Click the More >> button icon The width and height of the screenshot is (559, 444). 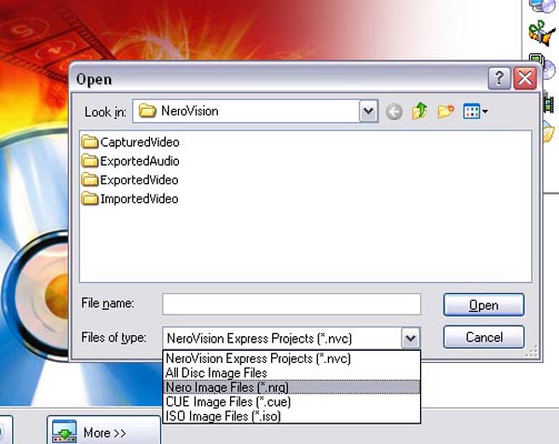tap(64, 431)
